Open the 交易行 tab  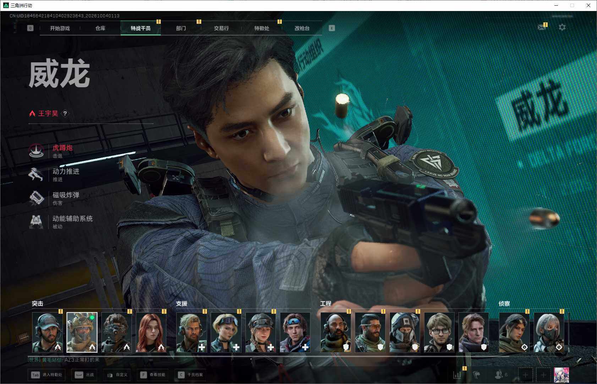coord(221,28)
